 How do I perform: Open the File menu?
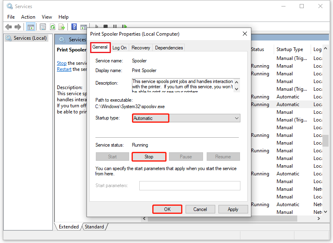coord(11,17)
